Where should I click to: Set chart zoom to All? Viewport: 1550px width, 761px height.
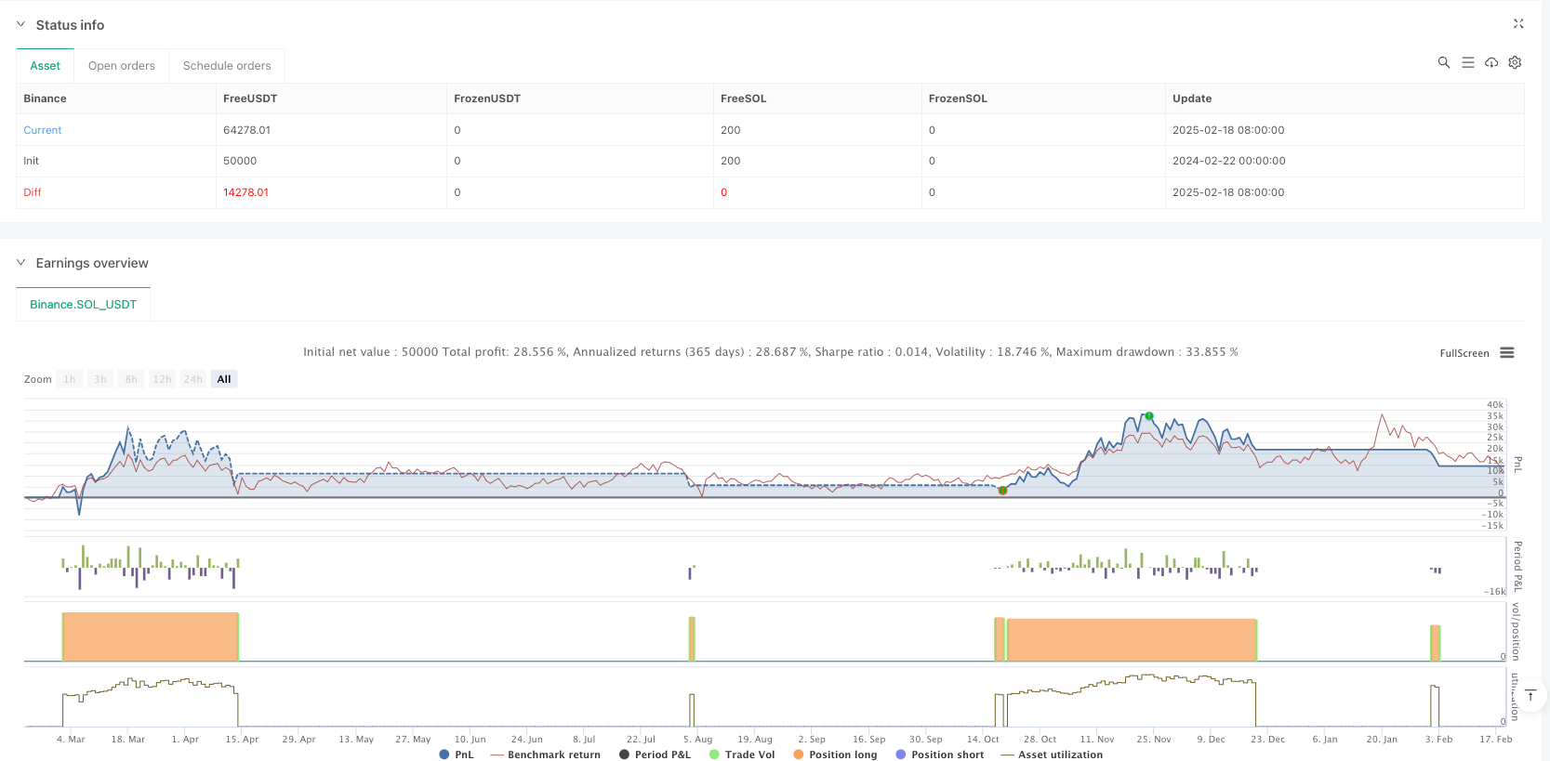click(224, 379)
